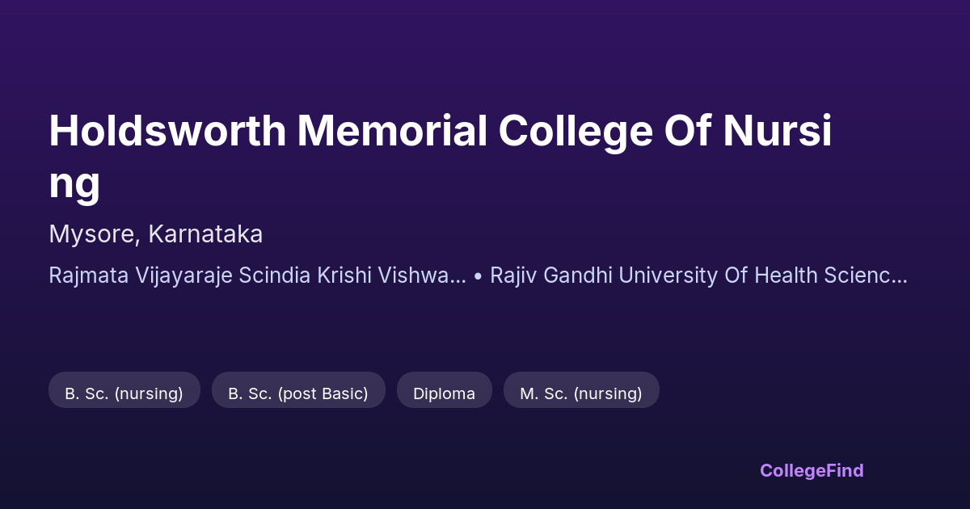Select the B. Sc. (post Basic) chip
Image resolution: width=970 pixels, height=509 pixels.
[x=298, y=393]
